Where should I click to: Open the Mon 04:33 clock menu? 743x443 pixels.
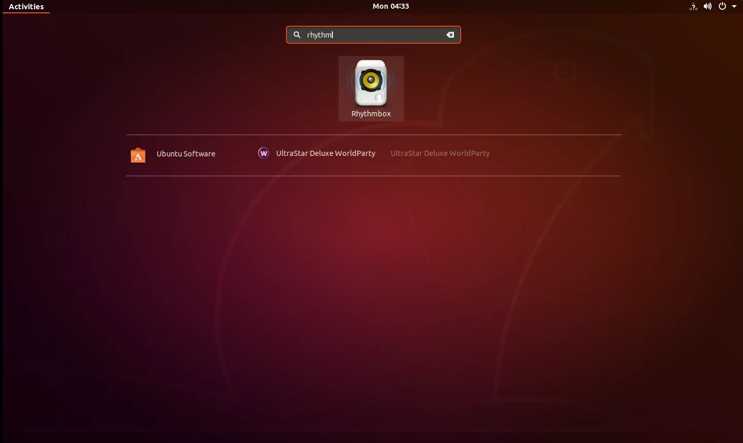click(391, 6)
